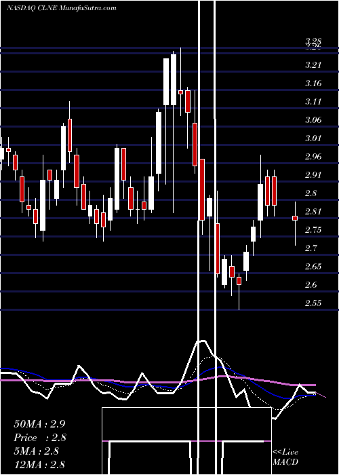Image resolution: width=339 pixels, height=475 pixels.
Task: Click the 3.06 price axis label
Action: click(313, 120)
